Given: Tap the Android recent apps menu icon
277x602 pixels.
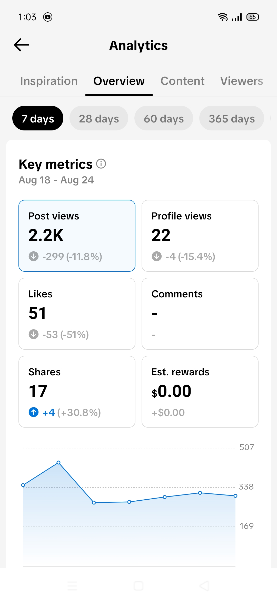Looking at the screenshot, I should pos(72,586).
